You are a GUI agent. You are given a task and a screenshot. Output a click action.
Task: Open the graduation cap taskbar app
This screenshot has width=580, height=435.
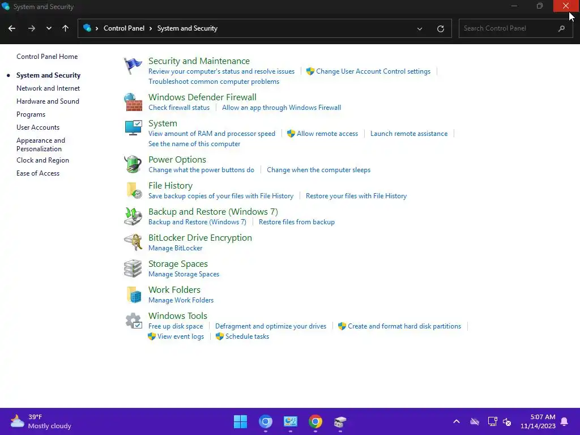click(340, 421)
